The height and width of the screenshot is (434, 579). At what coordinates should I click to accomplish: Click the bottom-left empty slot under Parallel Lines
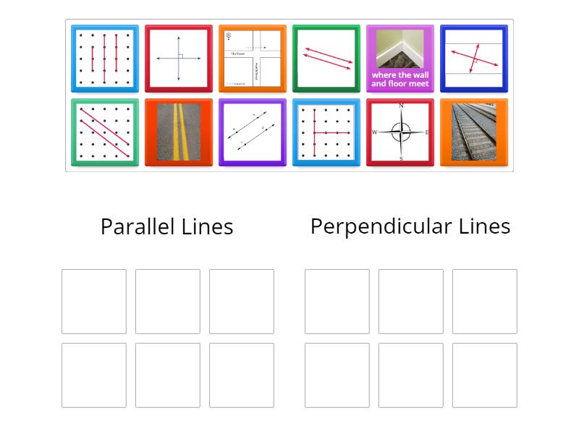point(93,375)
